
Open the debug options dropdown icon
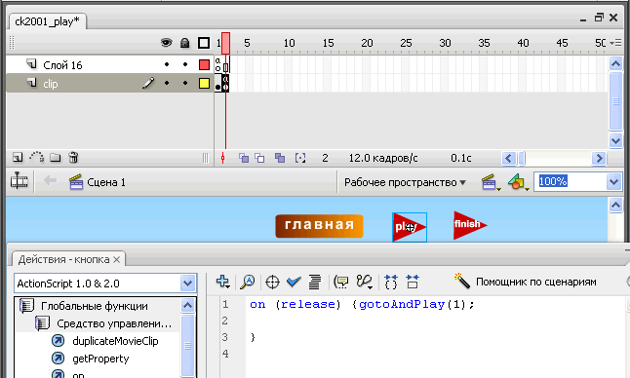click(x=365, y=283)
